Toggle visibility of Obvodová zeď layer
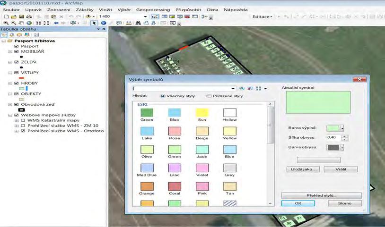Screen dimensions: 385x227 17,104
